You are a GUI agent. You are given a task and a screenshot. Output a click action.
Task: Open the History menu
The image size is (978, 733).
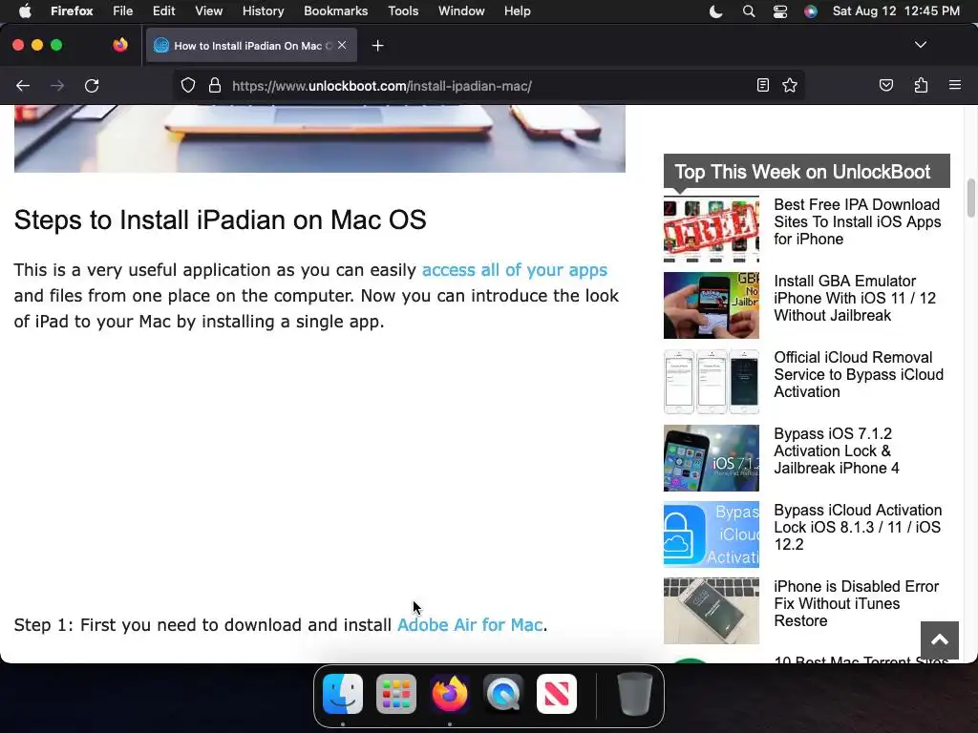pos(263,11)
